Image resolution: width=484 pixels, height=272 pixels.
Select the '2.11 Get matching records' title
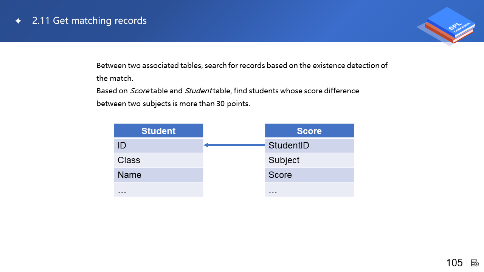point(89,20)
